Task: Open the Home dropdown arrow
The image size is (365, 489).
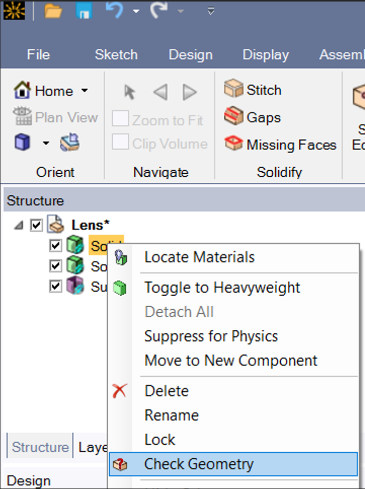Action: (x=84, y=91)
